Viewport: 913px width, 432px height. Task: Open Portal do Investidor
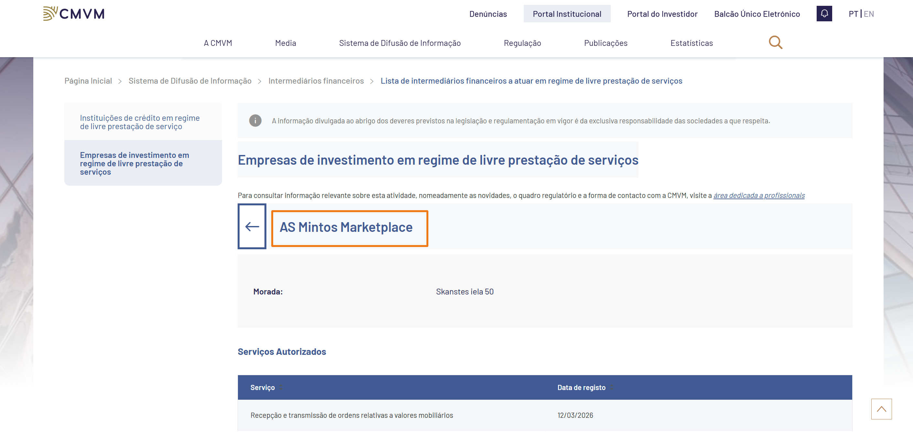pos(662,14)
